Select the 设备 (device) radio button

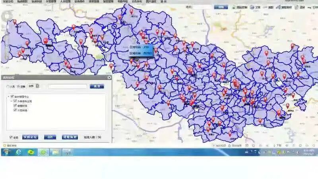18,87
